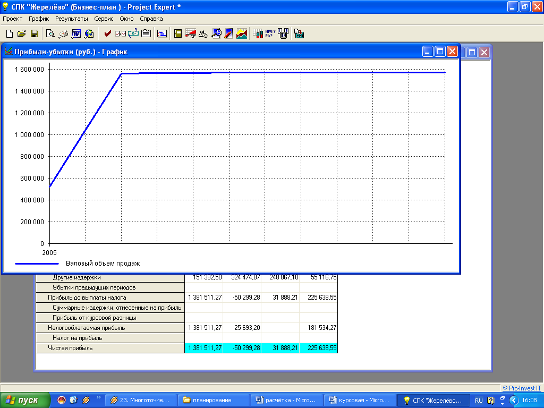
Task: Select the Прибыль от курсовой разницы row
Action: [110, 318]
